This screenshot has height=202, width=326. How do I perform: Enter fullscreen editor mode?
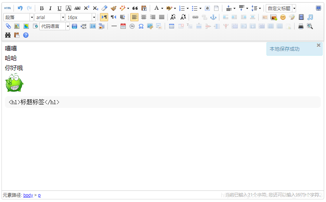point(318,8)
